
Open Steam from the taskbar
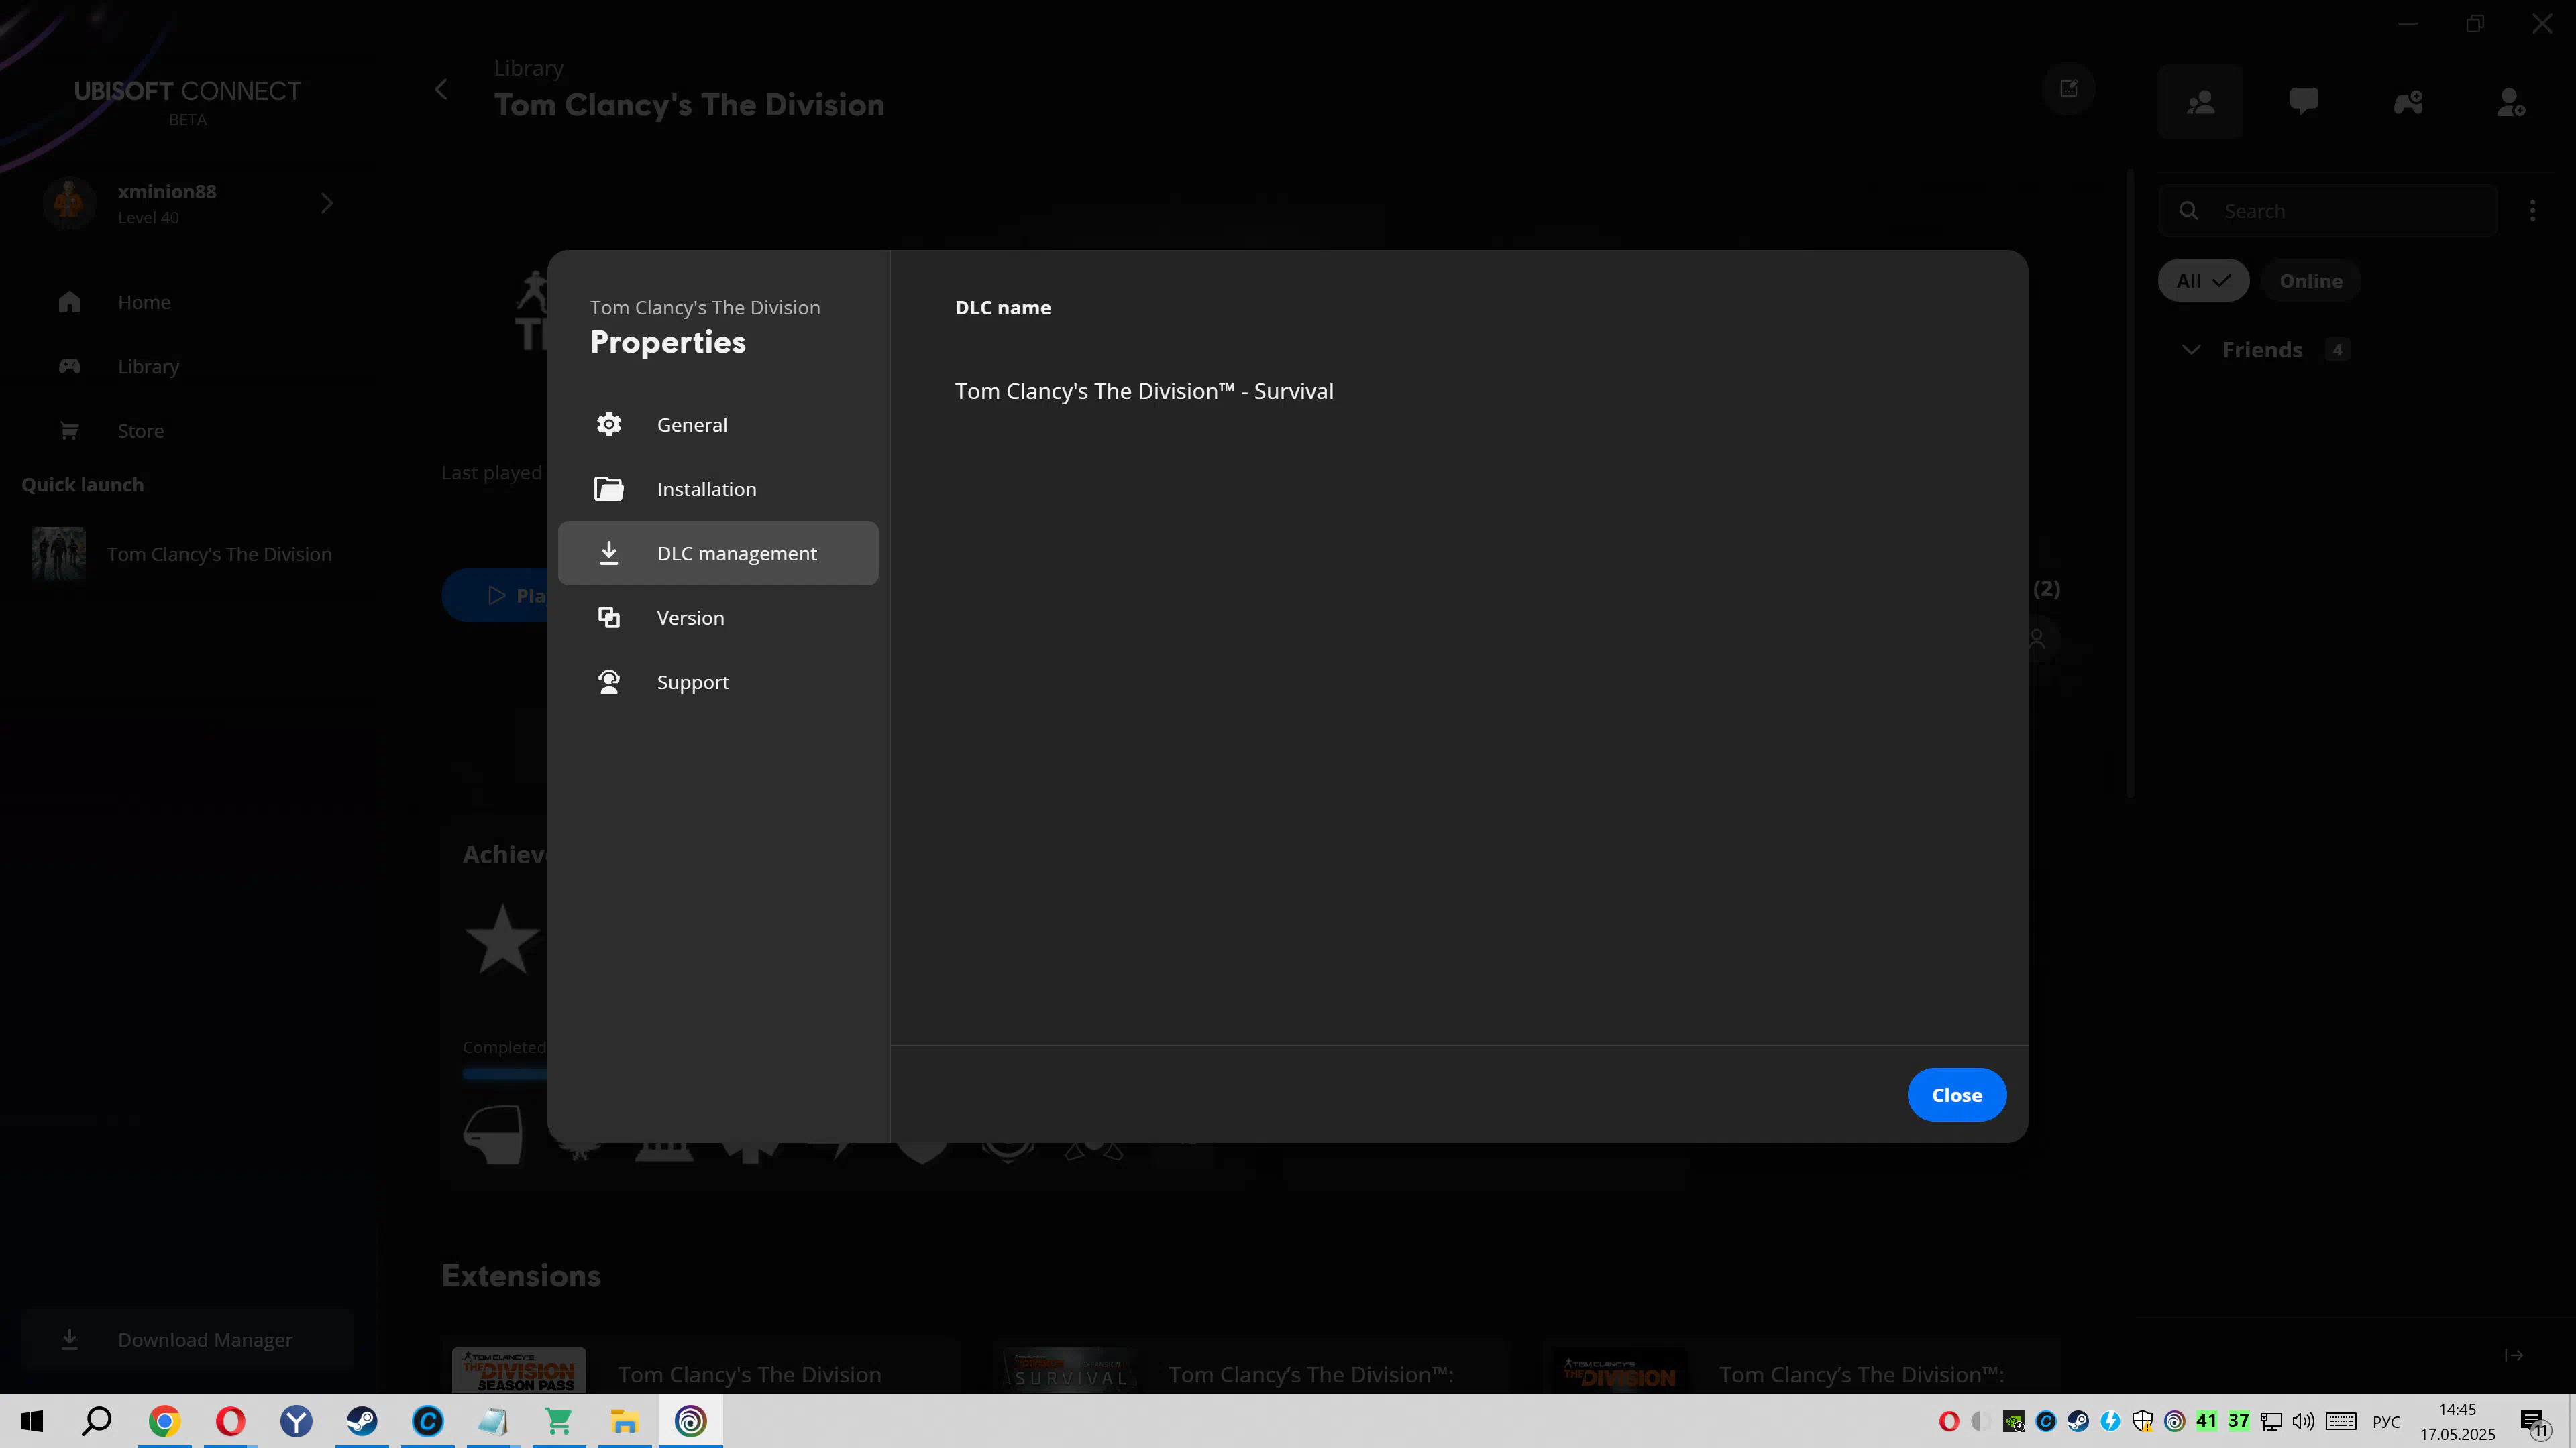coord(362,1421)
